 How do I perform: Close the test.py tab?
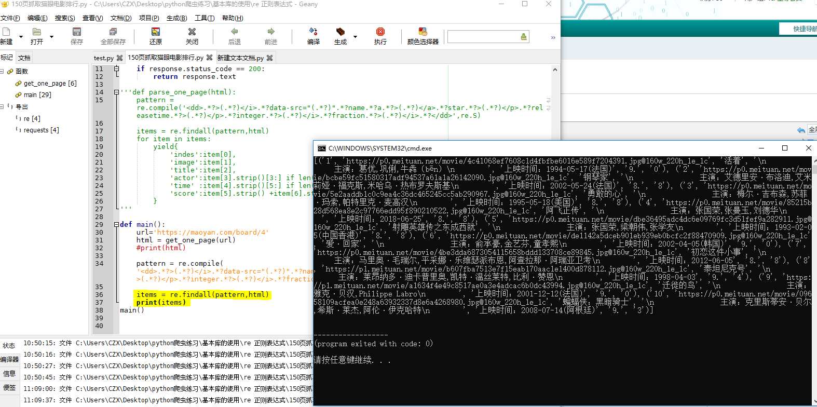[120, 58]
